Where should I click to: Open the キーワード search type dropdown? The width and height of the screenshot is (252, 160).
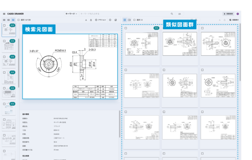tap(71, 14)
